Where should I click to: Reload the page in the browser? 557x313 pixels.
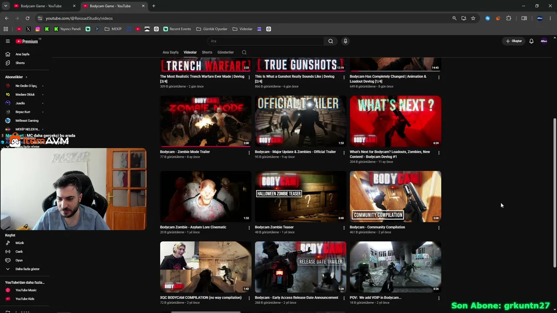pos(27,18)
